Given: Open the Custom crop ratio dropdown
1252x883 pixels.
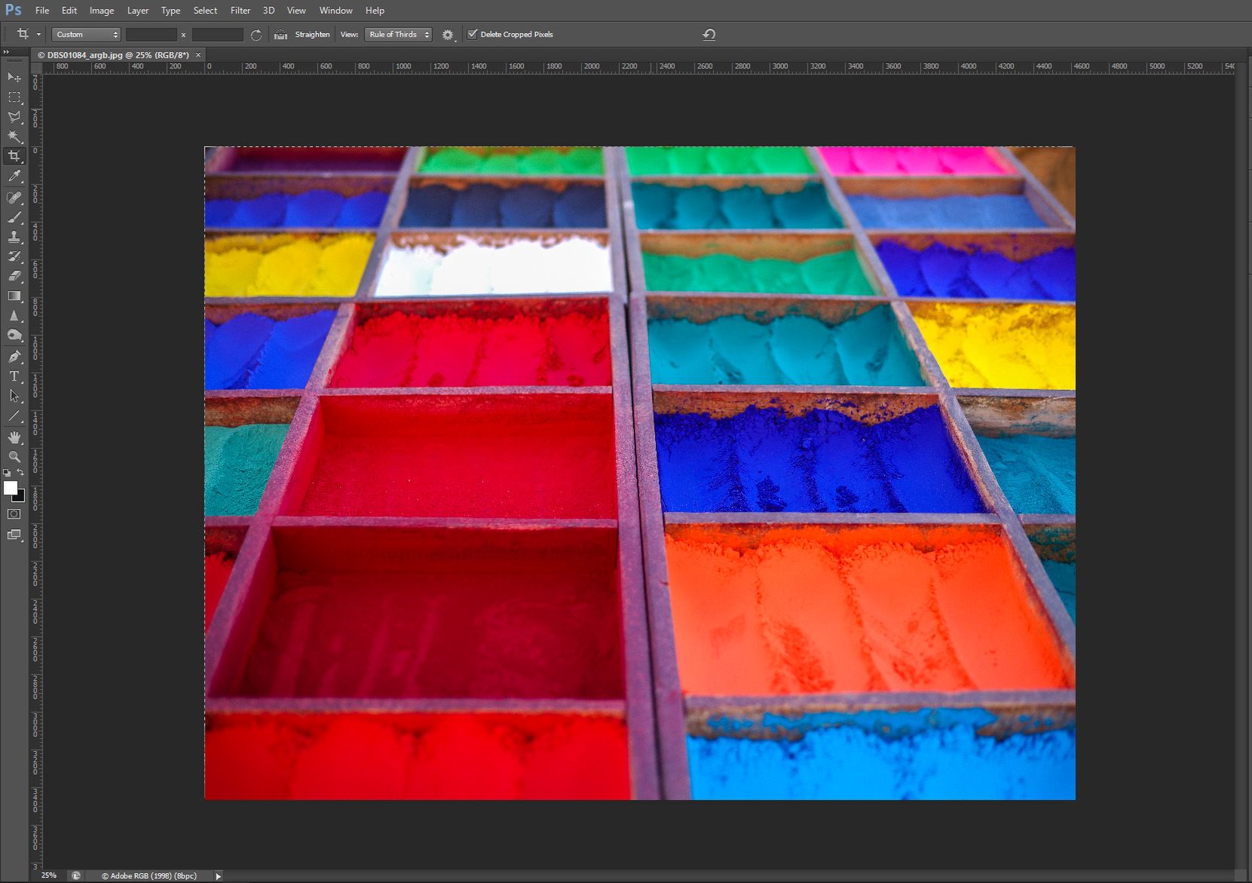Looking at the screenshot, I should (86, 35).
